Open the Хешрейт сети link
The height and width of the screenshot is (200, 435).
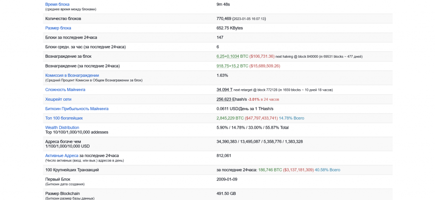(x=58, y=99)
